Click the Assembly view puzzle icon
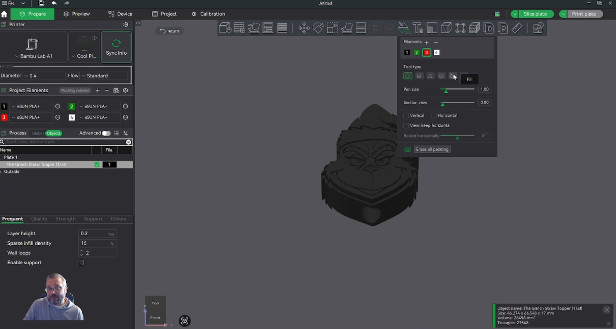Viewport: 616px width, 329px height. [x=538, y=28]
